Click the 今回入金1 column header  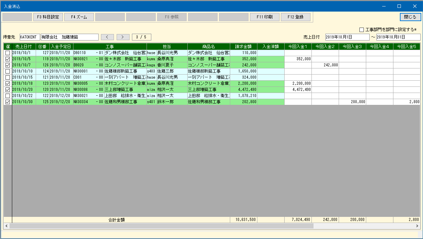(298, 47)
